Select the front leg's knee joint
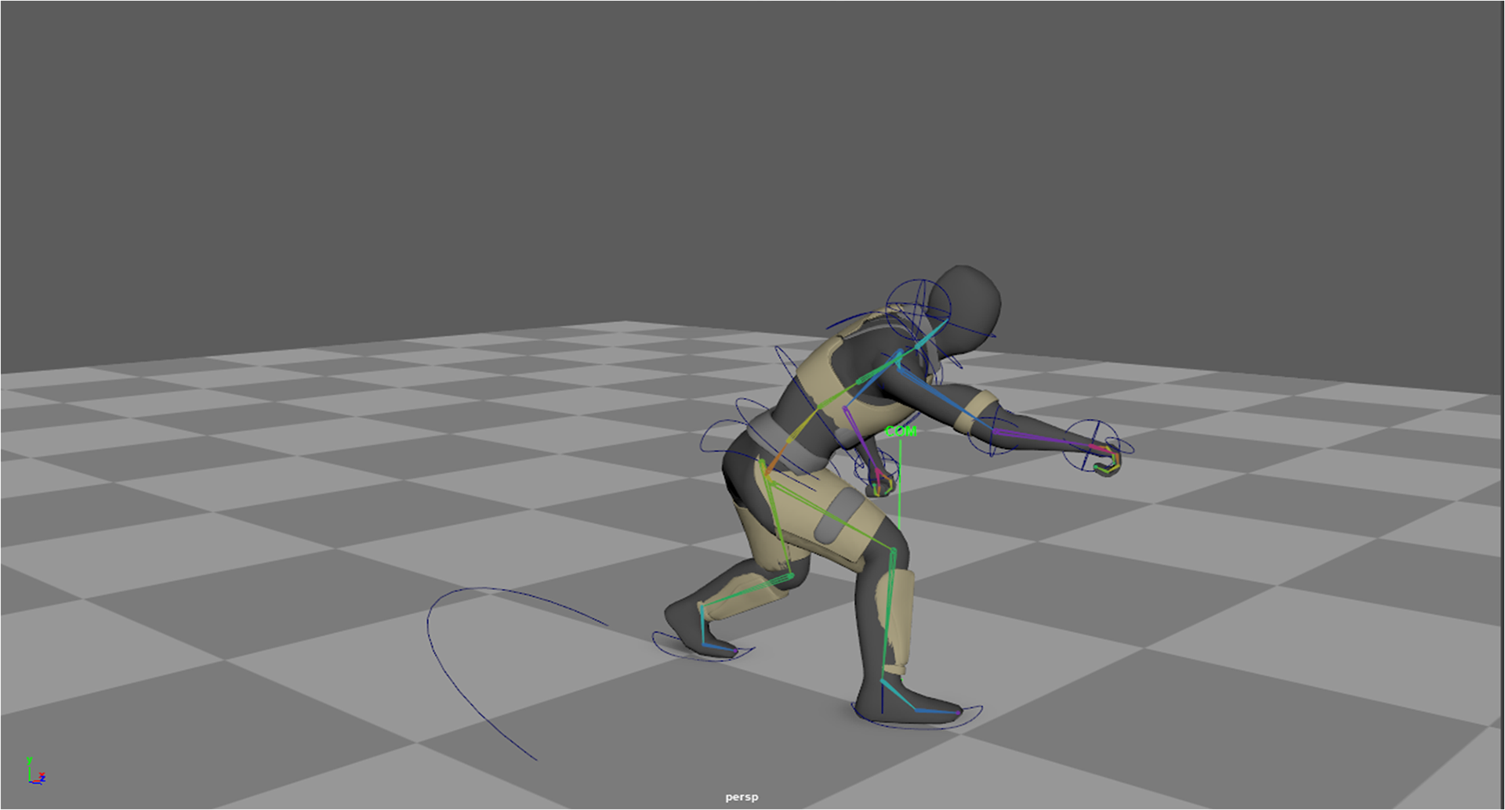The height and width of the screenshot is (810, 1505). point(892,551)
